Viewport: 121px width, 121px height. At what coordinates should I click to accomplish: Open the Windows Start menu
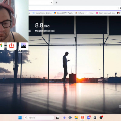[x=20, y=118]
